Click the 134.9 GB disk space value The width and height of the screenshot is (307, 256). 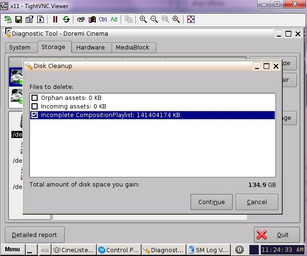(x=262, y=185)
